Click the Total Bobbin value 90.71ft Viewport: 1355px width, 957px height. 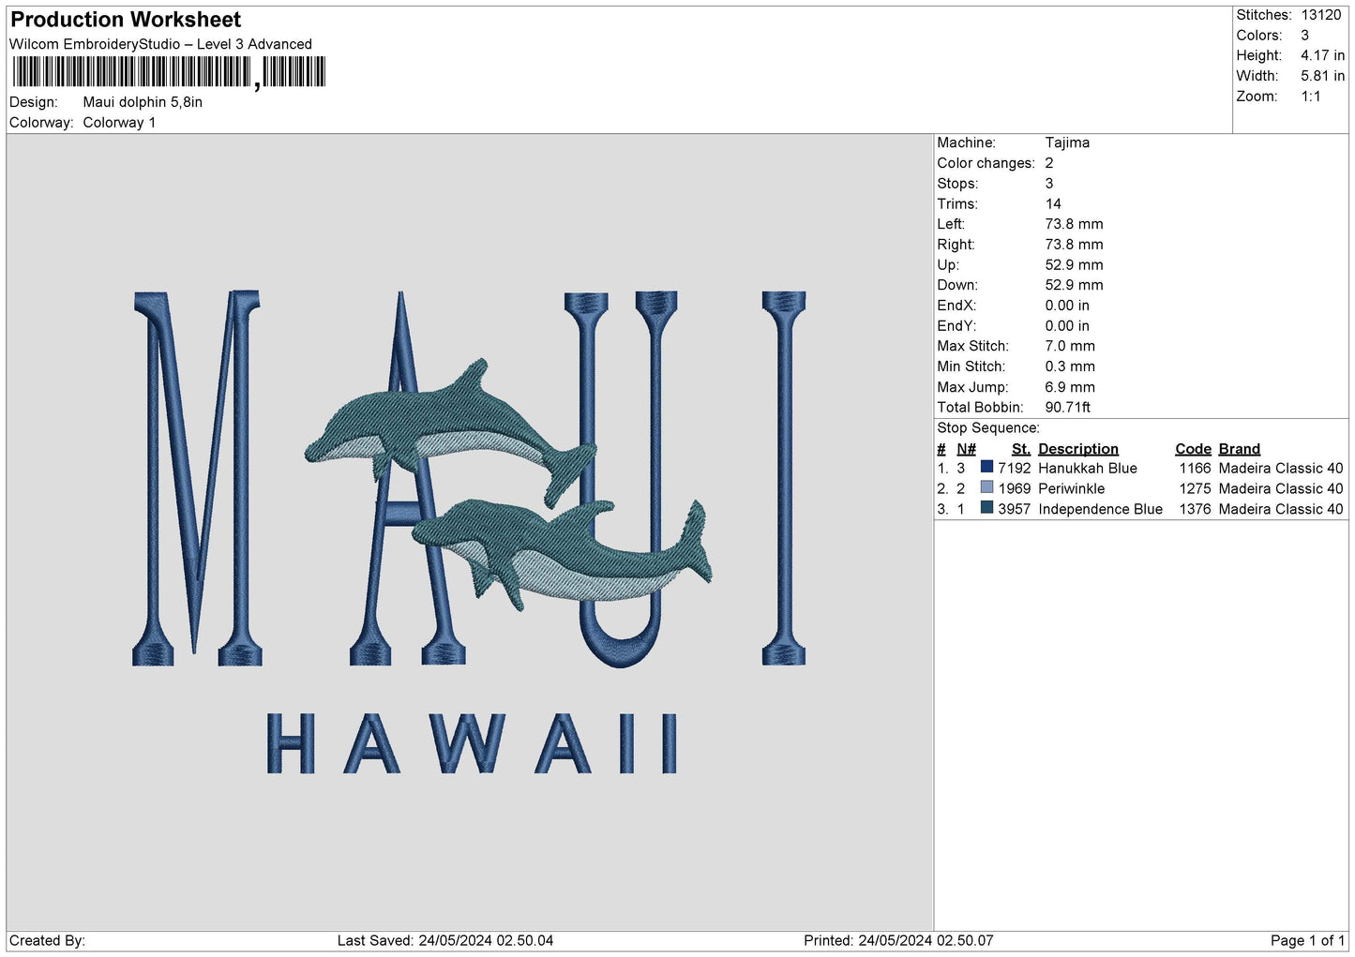(x=1068, y=408)
